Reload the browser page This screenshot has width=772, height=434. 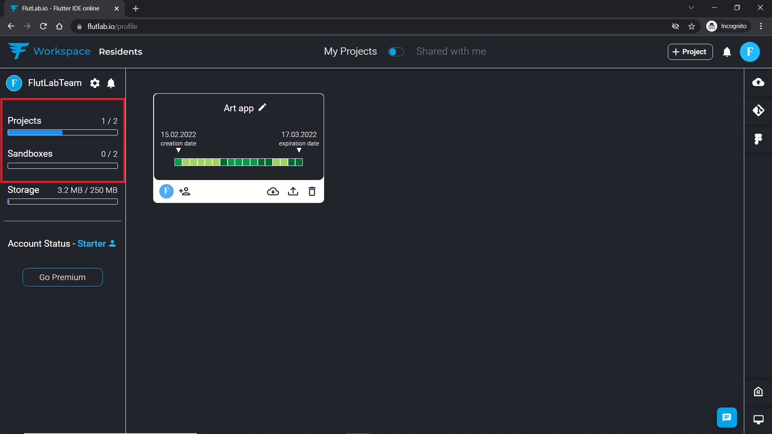tap(43, 26)
